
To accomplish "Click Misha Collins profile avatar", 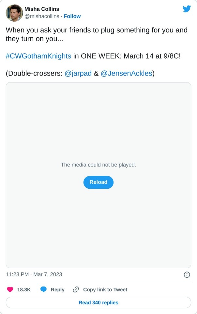I will point(14,13).
